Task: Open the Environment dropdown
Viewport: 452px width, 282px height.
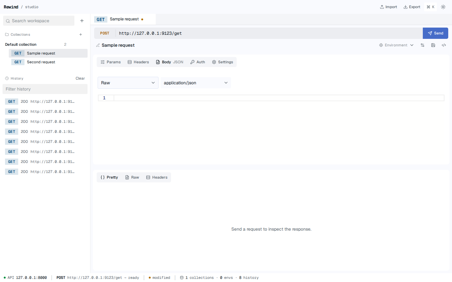Action: (x=396, y=45)
